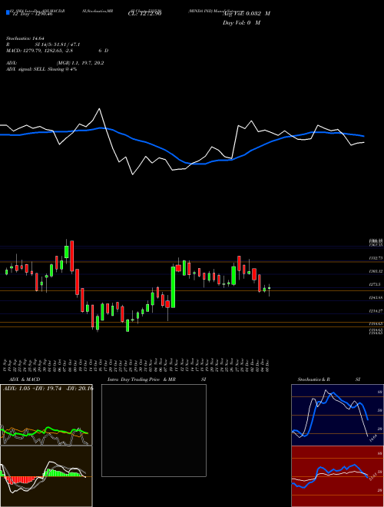Click the 1214.27 price axis label
This screenshot has width=384, height=507.
click(x=376, y=311)
